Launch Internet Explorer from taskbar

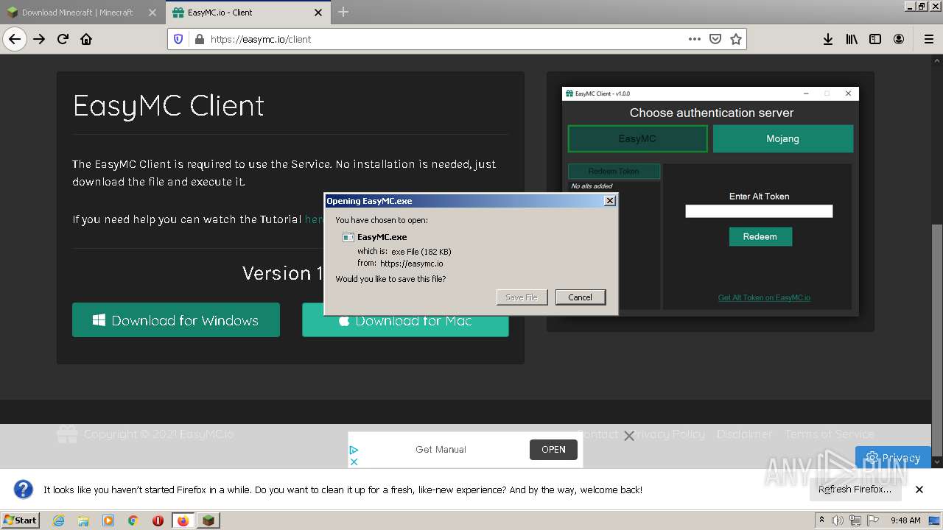click(59, 520)
